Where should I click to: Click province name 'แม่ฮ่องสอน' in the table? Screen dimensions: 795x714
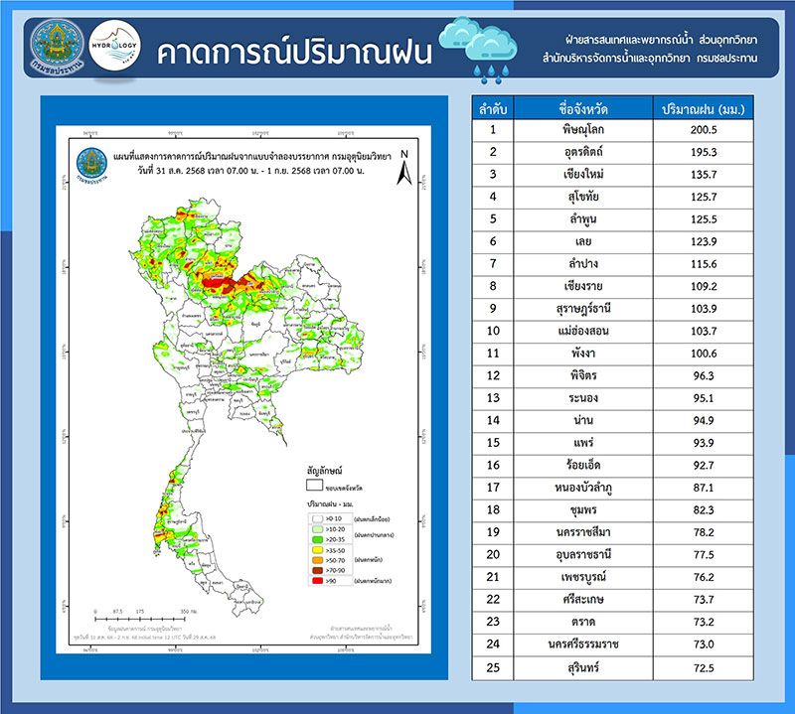pos(583,331)
